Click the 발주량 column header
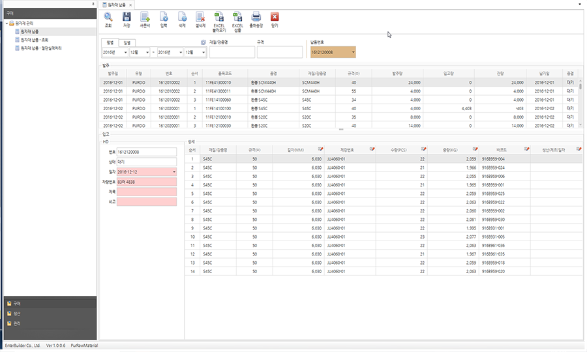 pos(398,73)
